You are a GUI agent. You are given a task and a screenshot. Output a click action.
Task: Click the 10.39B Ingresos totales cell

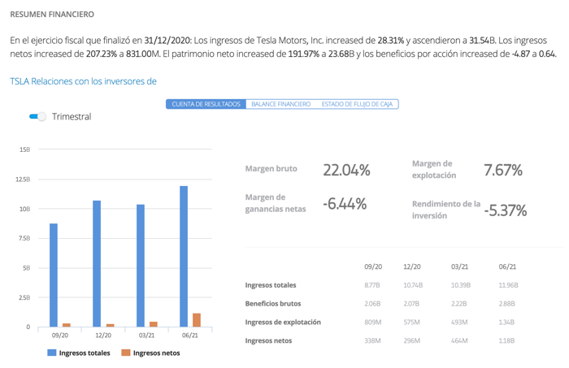click(461, 285)
